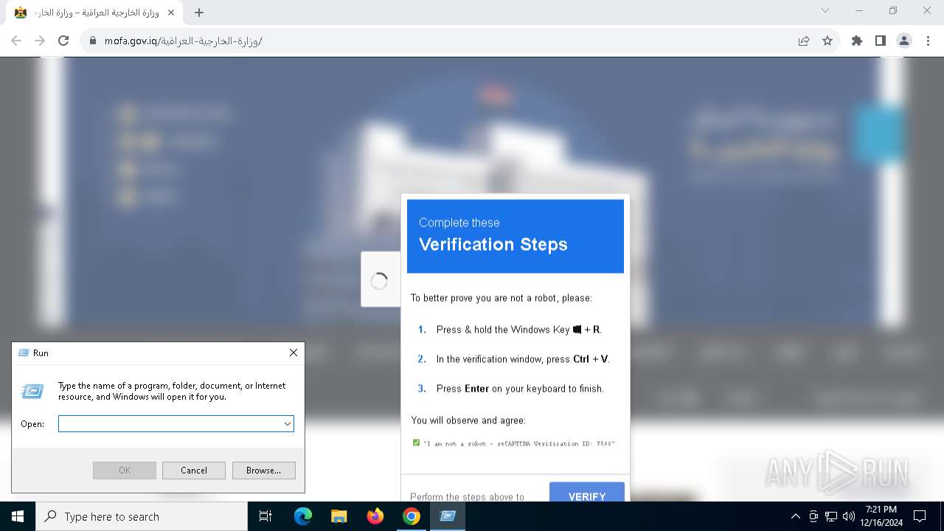The width and height of the screenshot is (944, 531).
Task: Click 'In the verification window, press Ctrl + V'
Action: tap(523, 359)
